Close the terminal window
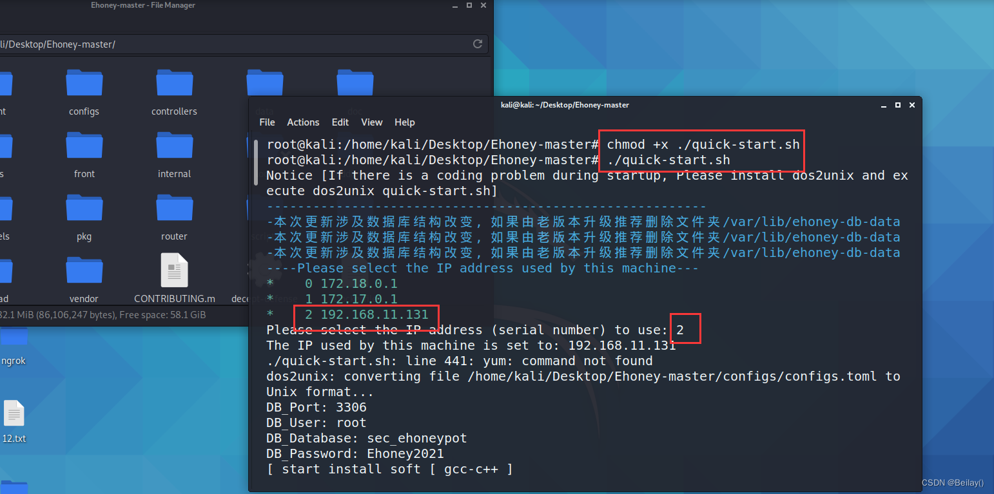Image resolution: width=994 pixels, height=494 pixels. 912,105
